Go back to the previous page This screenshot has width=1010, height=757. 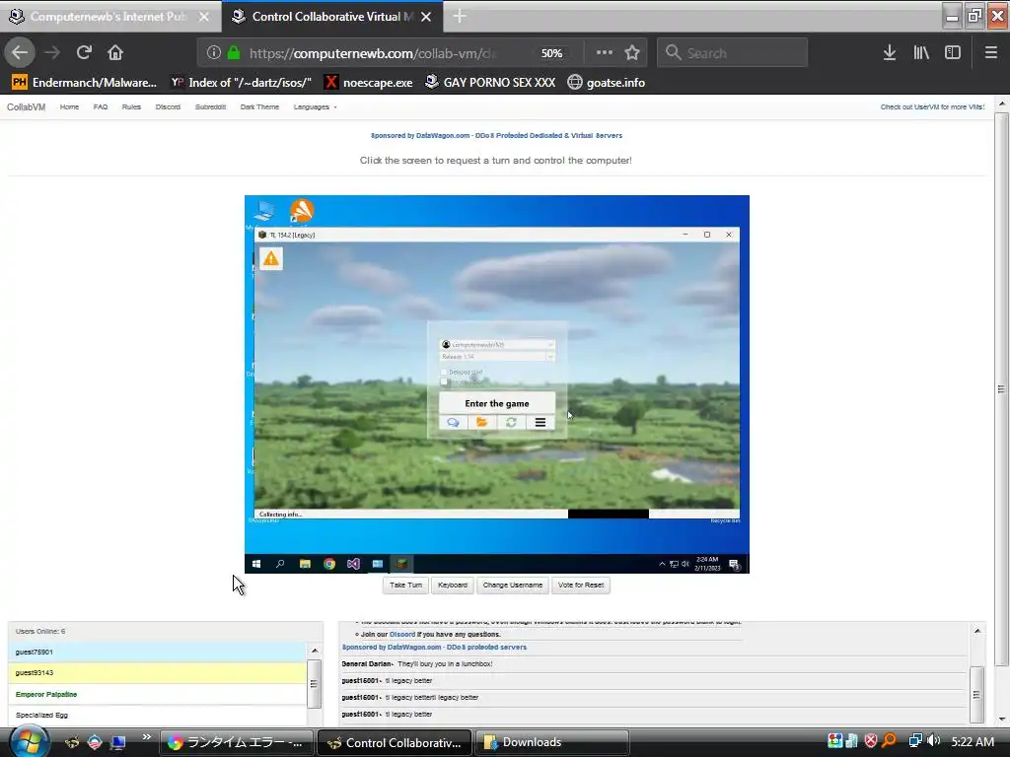(x=20, y=53)
